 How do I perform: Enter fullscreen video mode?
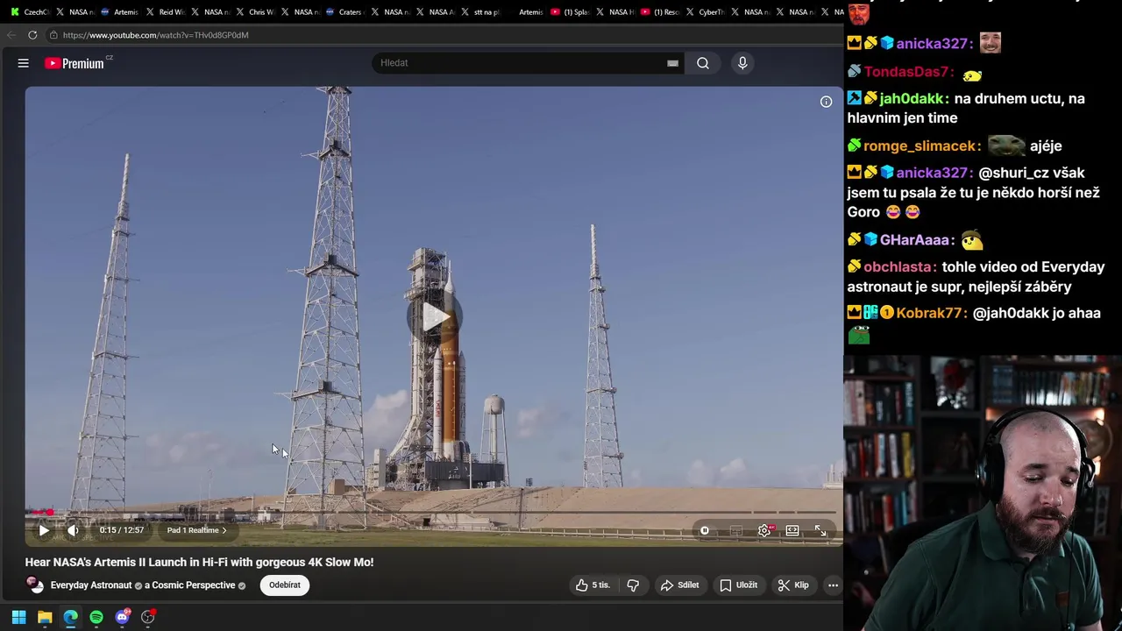pos(820,530)
